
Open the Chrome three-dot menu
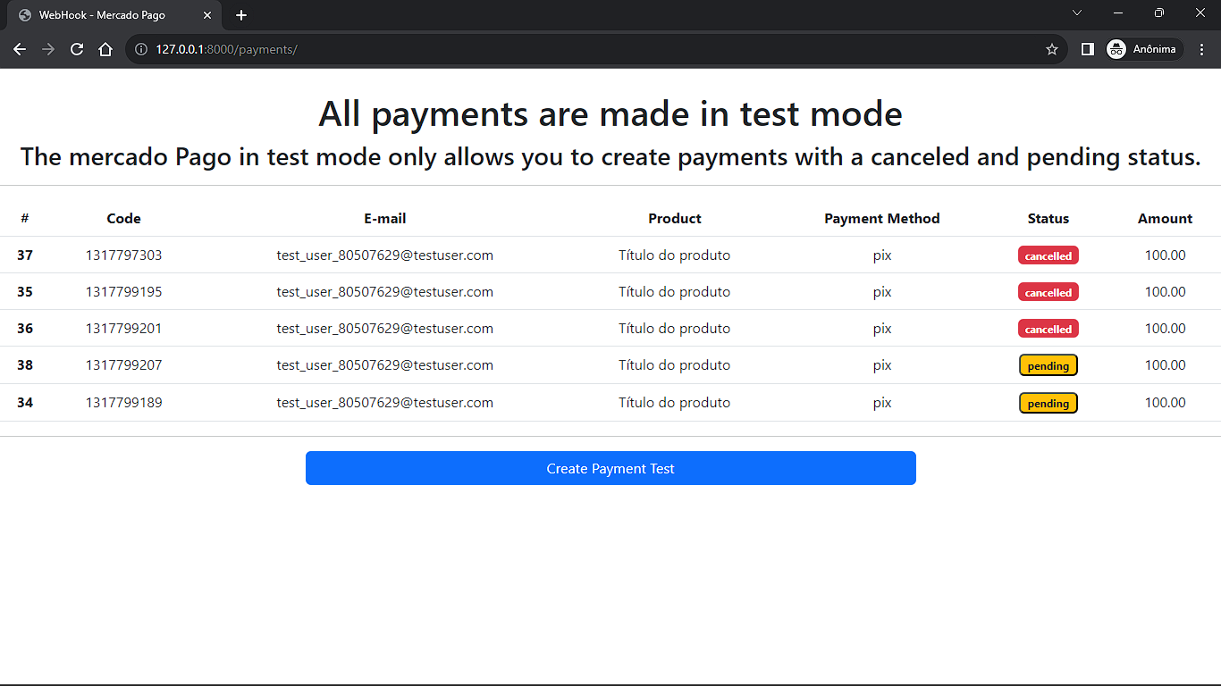tap(1201, 49)
